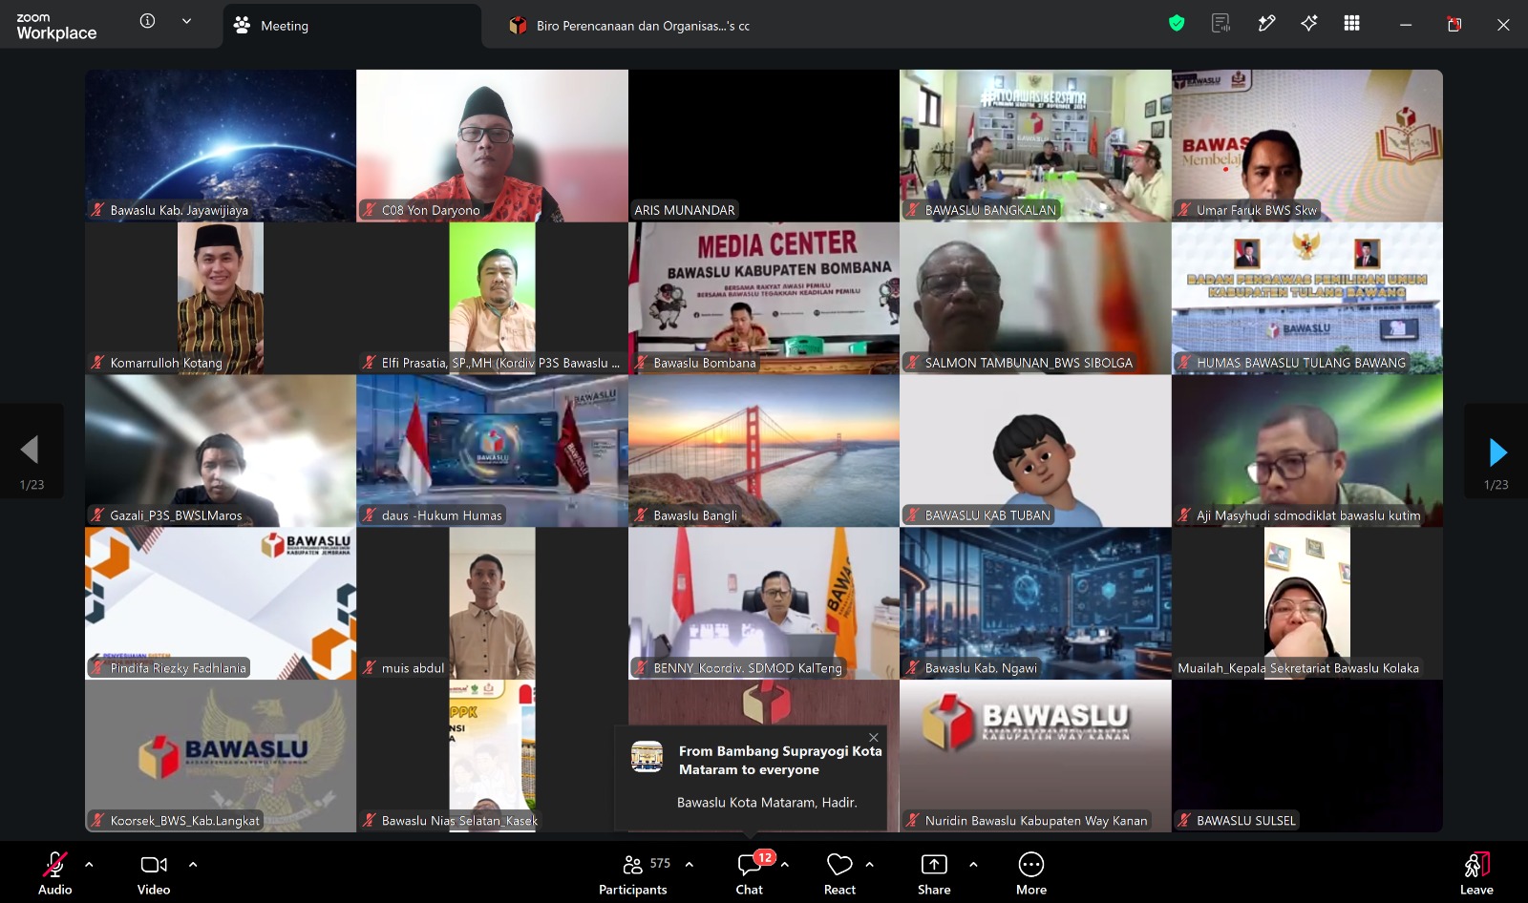This screenshot has height=903, width=1528.
Task: Select BAWASLU KAB TUBAN avatar tile
Action: (x=1035, y=451)
